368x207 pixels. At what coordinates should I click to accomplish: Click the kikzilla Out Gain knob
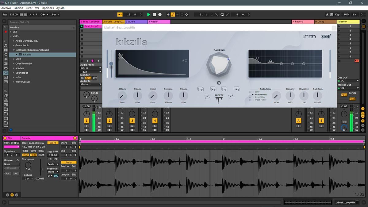(317, 96)
